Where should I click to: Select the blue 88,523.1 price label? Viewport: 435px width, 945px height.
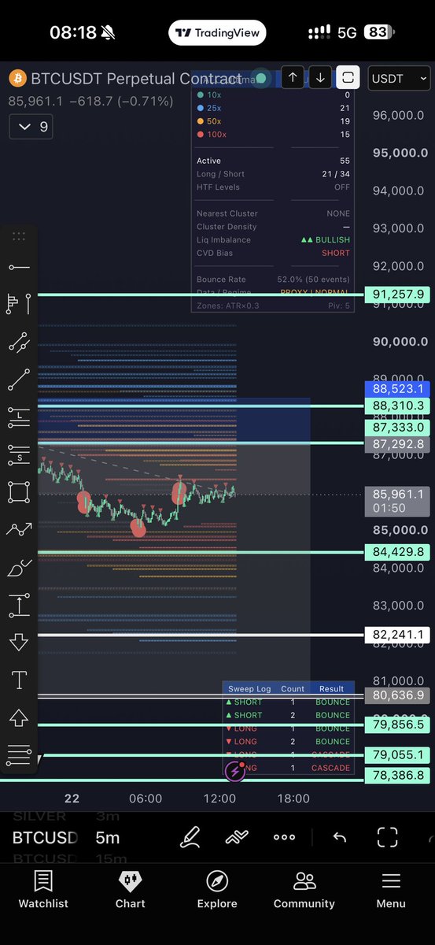pos(398,389)
